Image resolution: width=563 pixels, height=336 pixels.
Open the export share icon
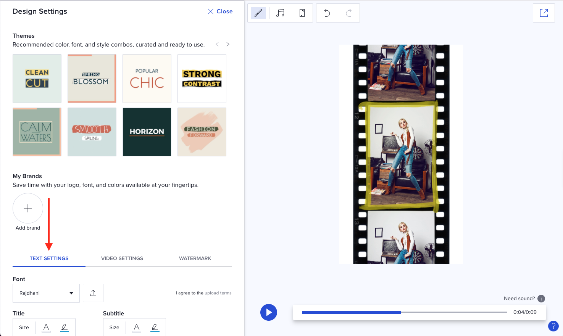[x=544, y=13]
